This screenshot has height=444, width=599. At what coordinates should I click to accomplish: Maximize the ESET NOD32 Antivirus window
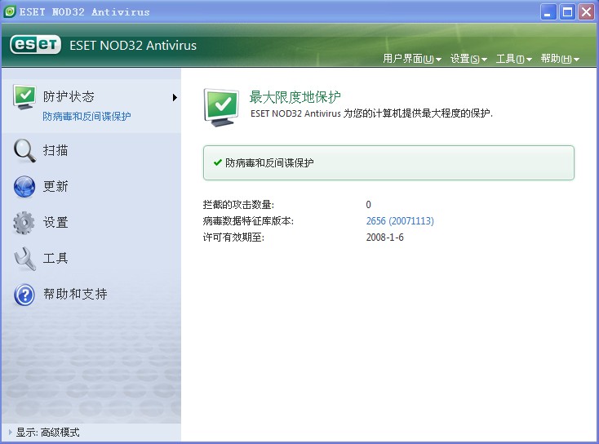click(568, 12)
